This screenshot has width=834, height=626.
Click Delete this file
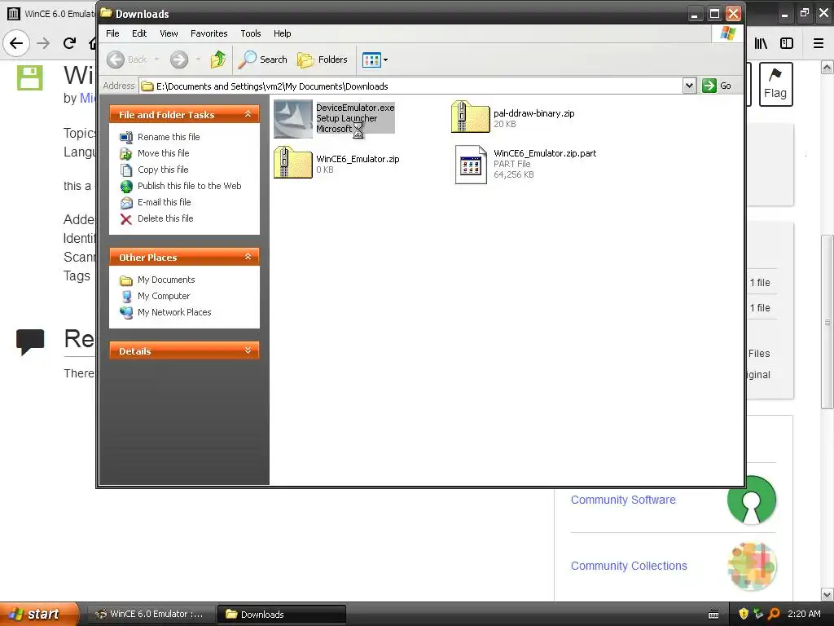click(x=165, y=218)
